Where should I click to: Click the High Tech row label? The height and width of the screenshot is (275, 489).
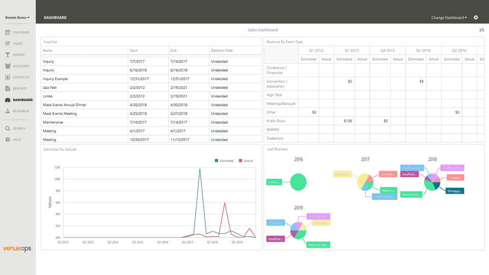coord(274,95)
